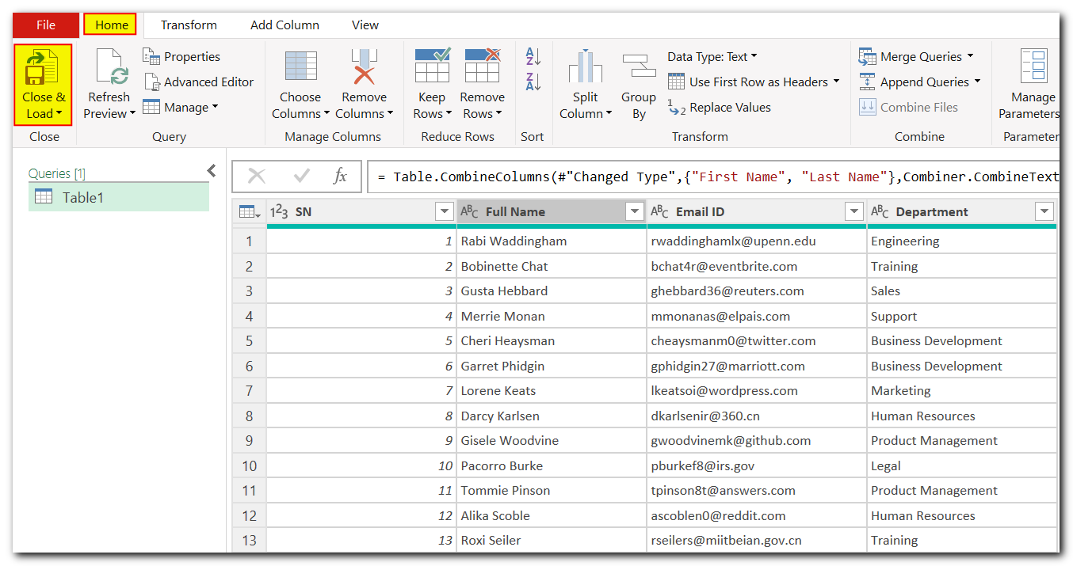Click Merge Queries
The image size is (1073, 566).
[915, 56]
